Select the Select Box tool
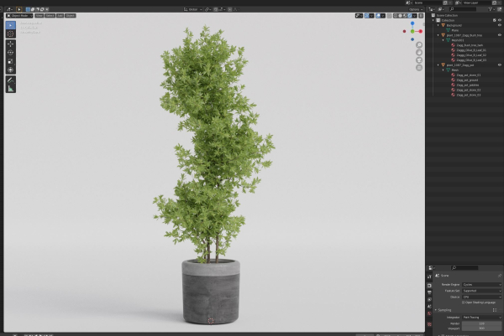Viewport: 504px width, 336px height. click(x=11, y=25)
